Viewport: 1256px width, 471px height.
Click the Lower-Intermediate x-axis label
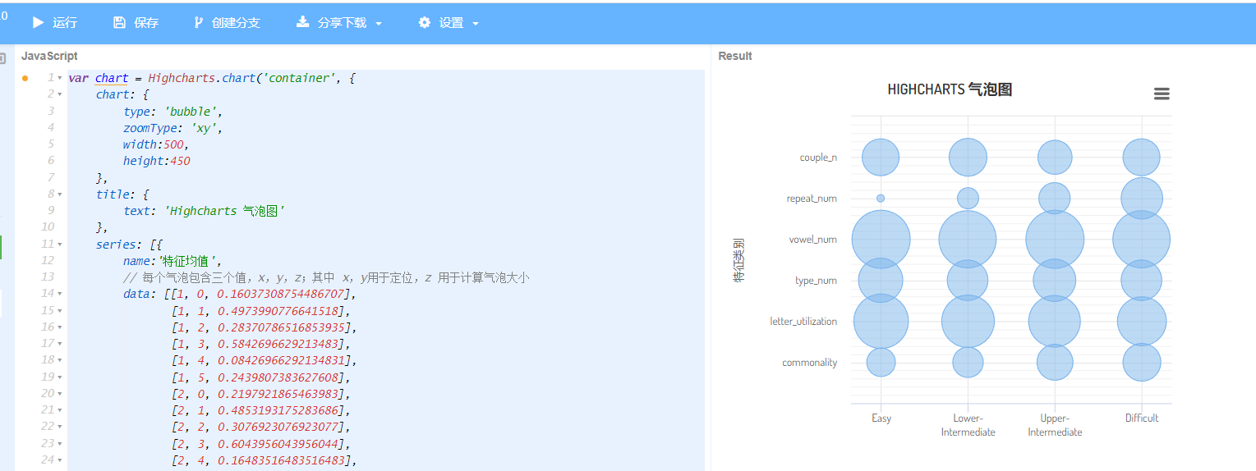(x=968, y=425)
